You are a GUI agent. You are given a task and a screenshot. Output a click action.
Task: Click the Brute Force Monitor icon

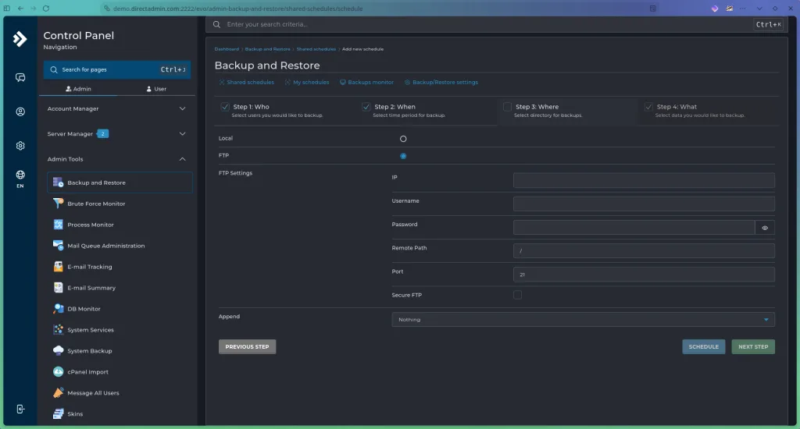click(58, 204)
